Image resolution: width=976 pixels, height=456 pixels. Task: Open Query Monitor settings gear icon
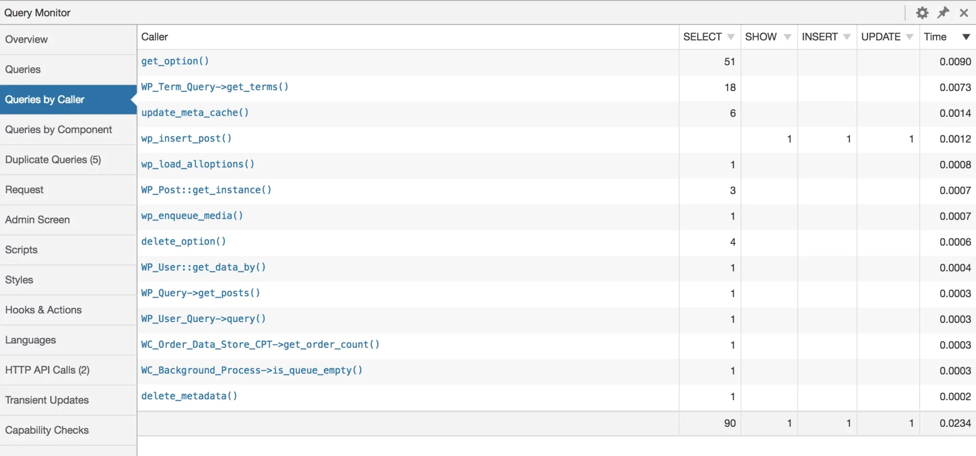point(922,13)
